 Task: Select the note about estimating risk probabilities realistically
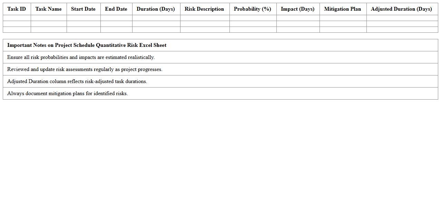[81, 57]
